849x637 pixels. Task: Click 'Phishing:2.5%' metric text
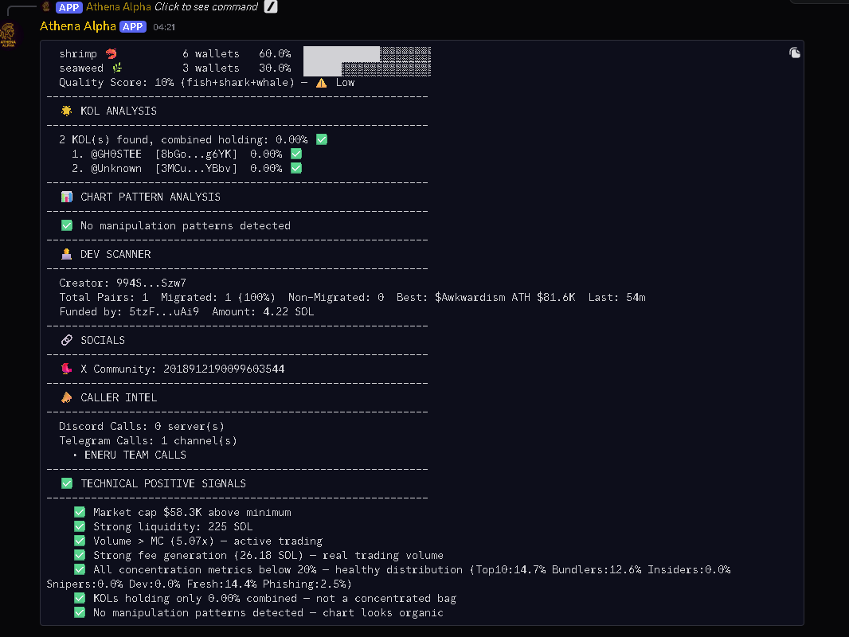click(x=304, y=584)
